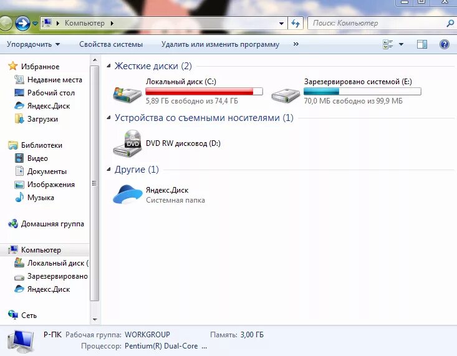The width and height of the screenshot is (457, 356).
Task: Click the Библиотеки icon
Action: pyautogui.click(x=13, y=145)
